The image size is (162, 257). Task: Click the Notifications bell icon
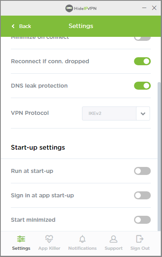point(82,239)
